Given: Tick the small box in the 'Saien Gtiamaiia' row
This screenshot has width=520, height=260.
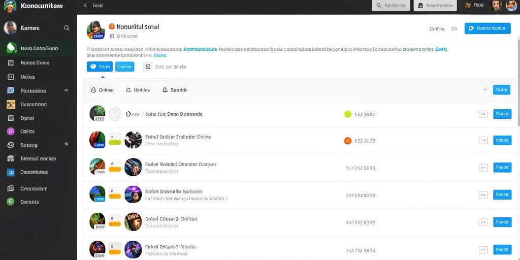Looking at the screenshot, I should [483, 195].
